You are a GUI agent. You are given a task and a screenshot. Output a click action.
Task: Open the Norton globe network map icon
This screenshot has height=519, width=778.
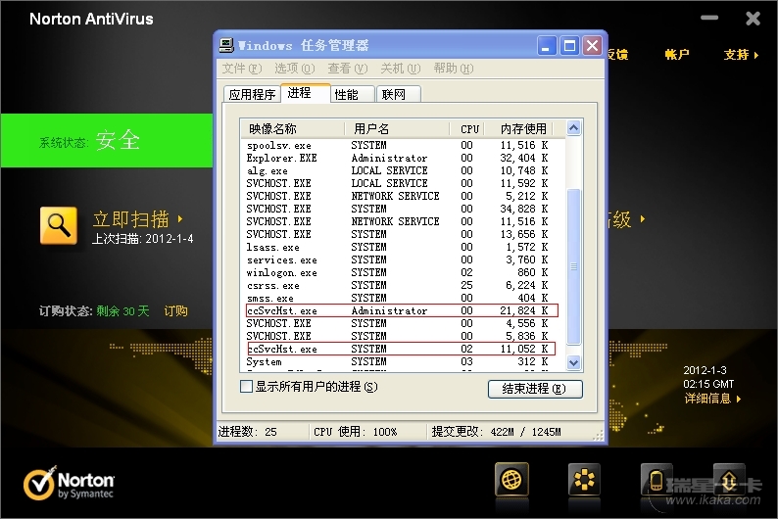pyautogui.click(x=511, y=480)
